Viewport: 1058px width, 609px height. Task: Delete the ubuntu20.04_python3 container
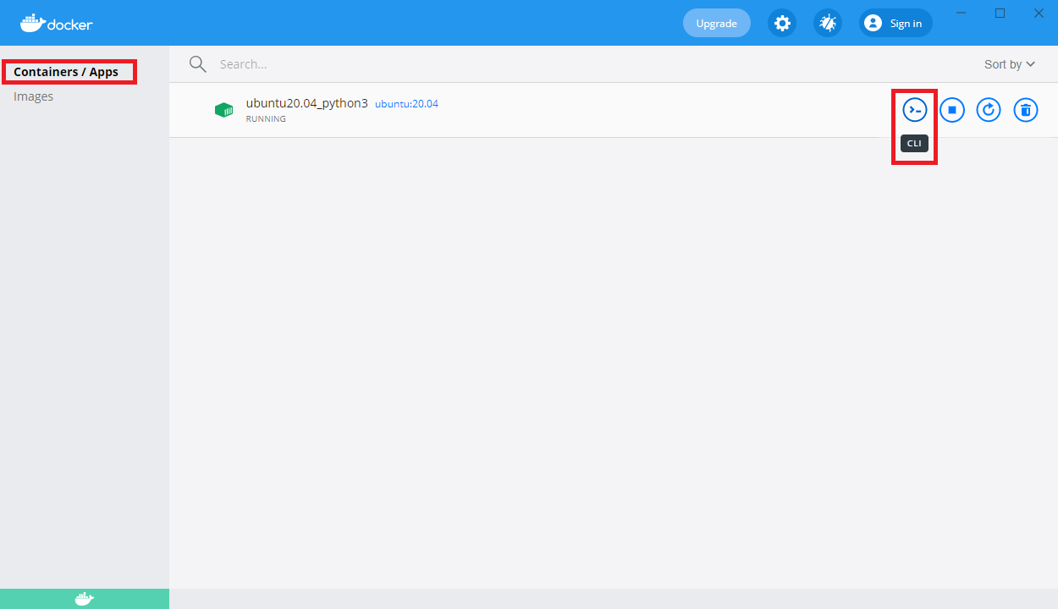pos(1026,109)
